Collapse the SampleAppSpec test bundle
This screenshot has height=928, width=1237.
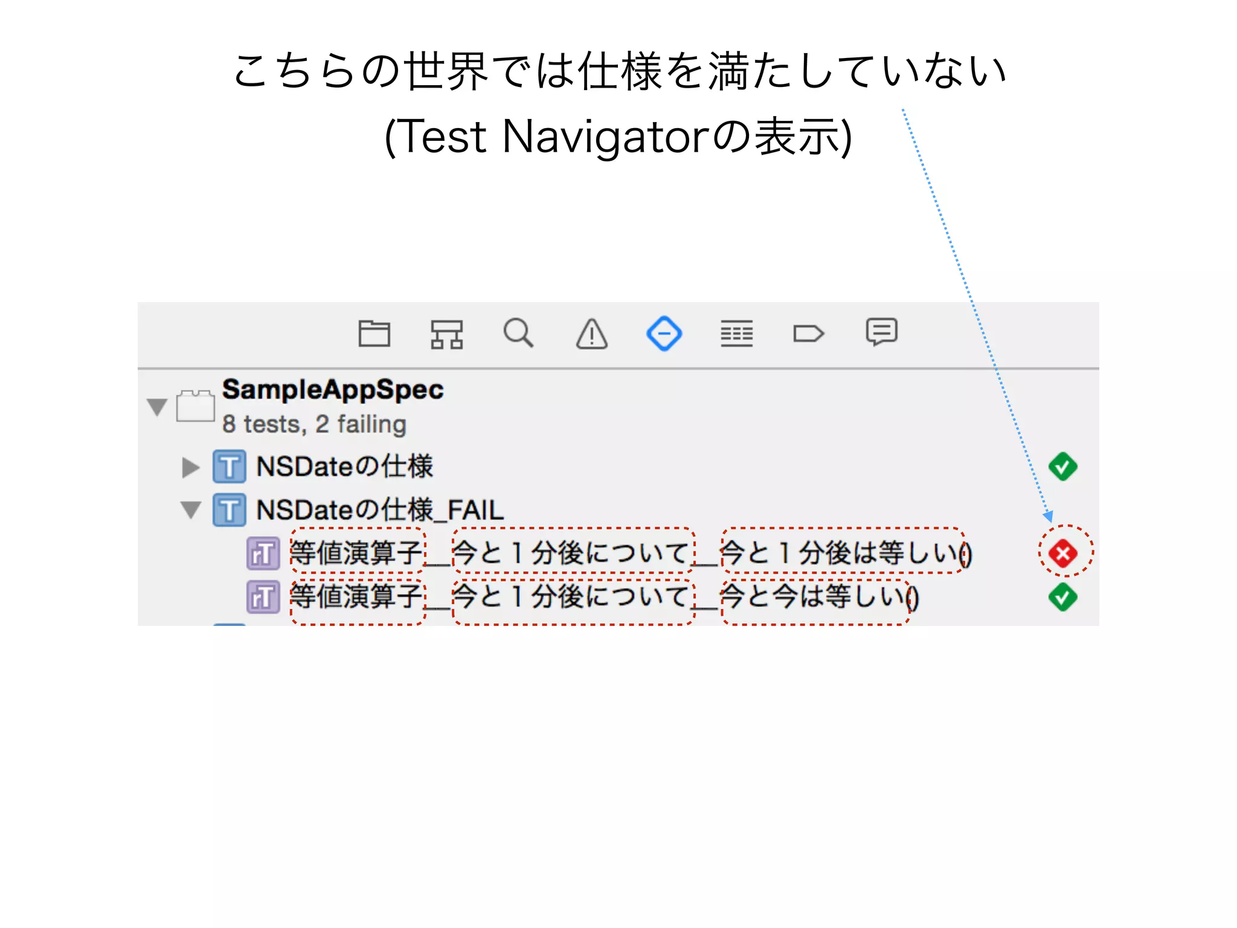point(157,407)
